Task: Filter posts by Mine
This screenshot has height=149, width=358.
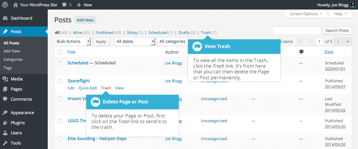Action: tap(78, 32)
